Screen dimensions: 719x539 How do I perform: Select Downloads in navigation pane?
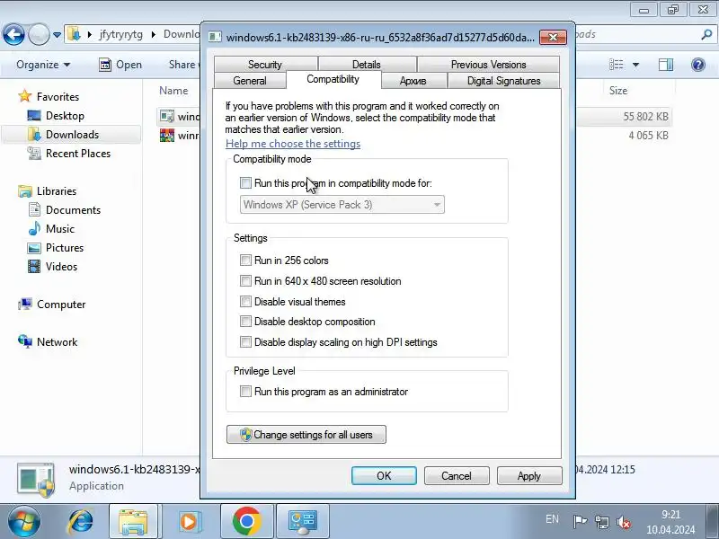(x=72, y=134)
